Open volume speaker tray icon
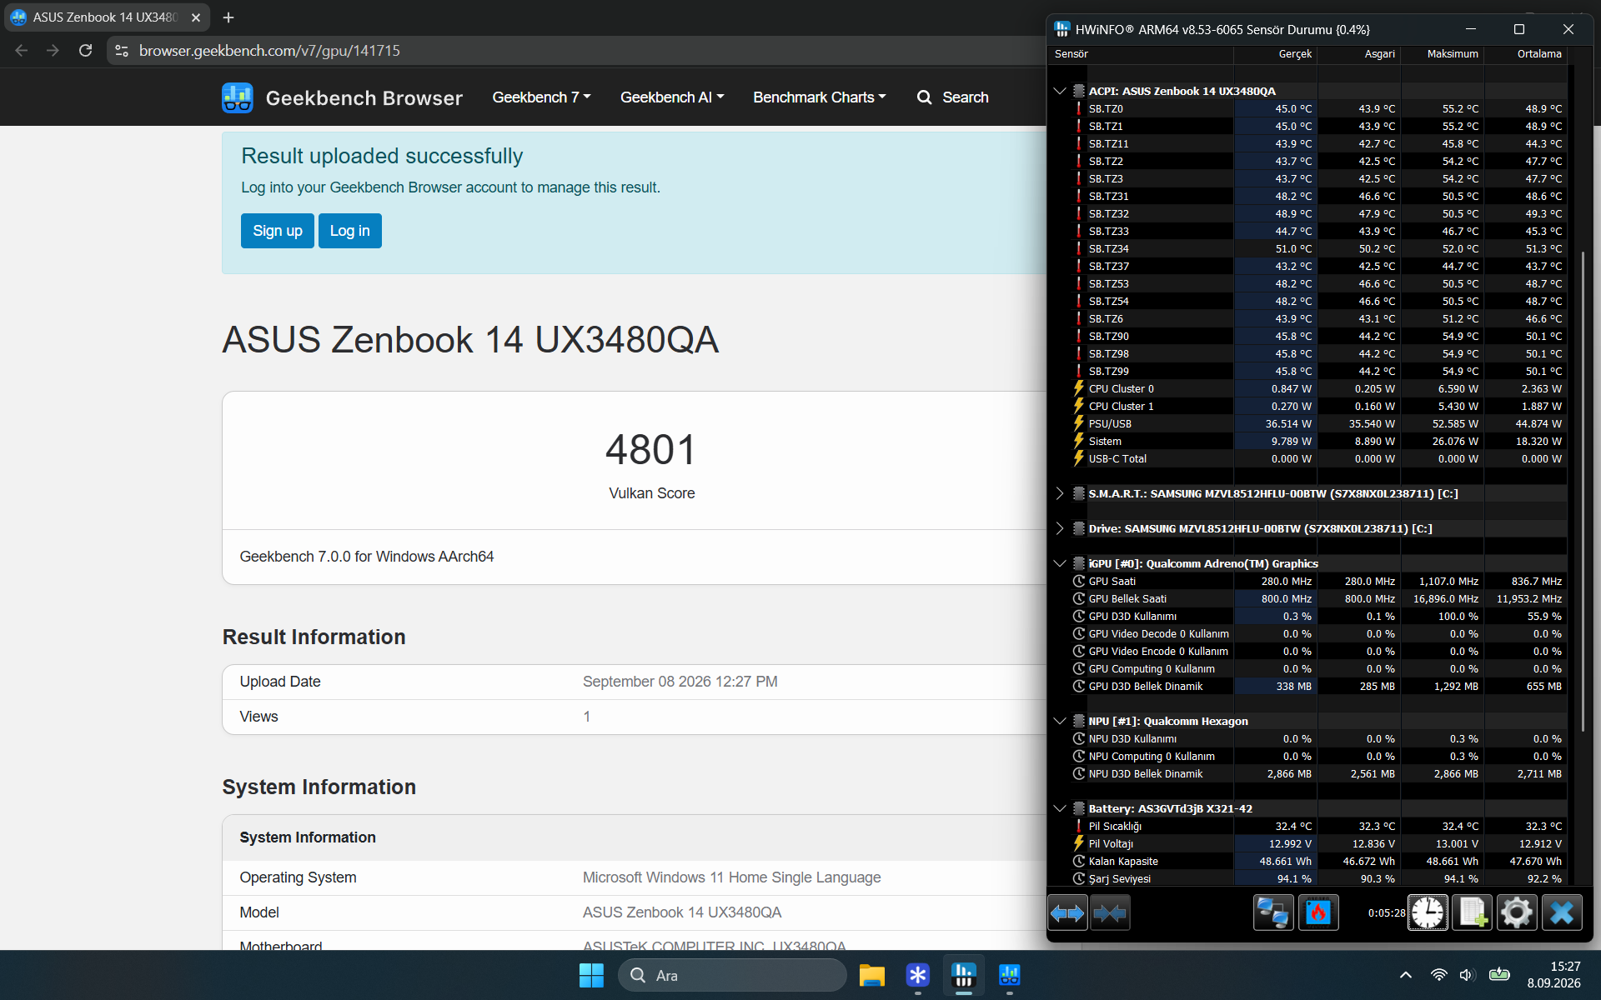 pyautogui.click(x=1468, y=975)
